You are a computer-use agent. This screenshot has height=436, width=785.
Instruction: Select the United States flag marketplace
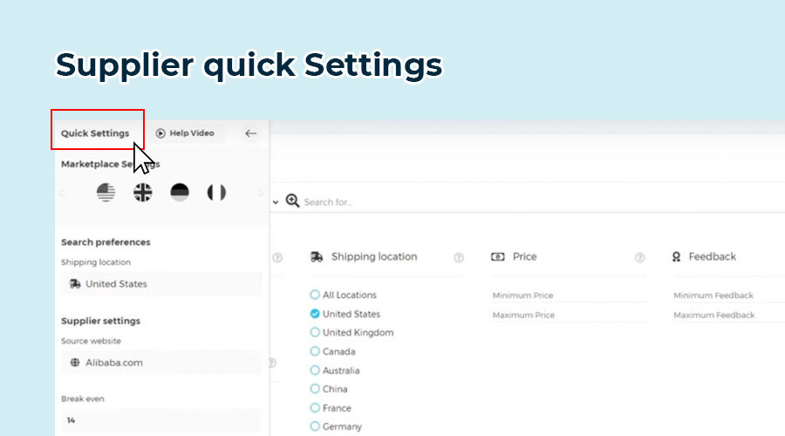pos(106,193)
